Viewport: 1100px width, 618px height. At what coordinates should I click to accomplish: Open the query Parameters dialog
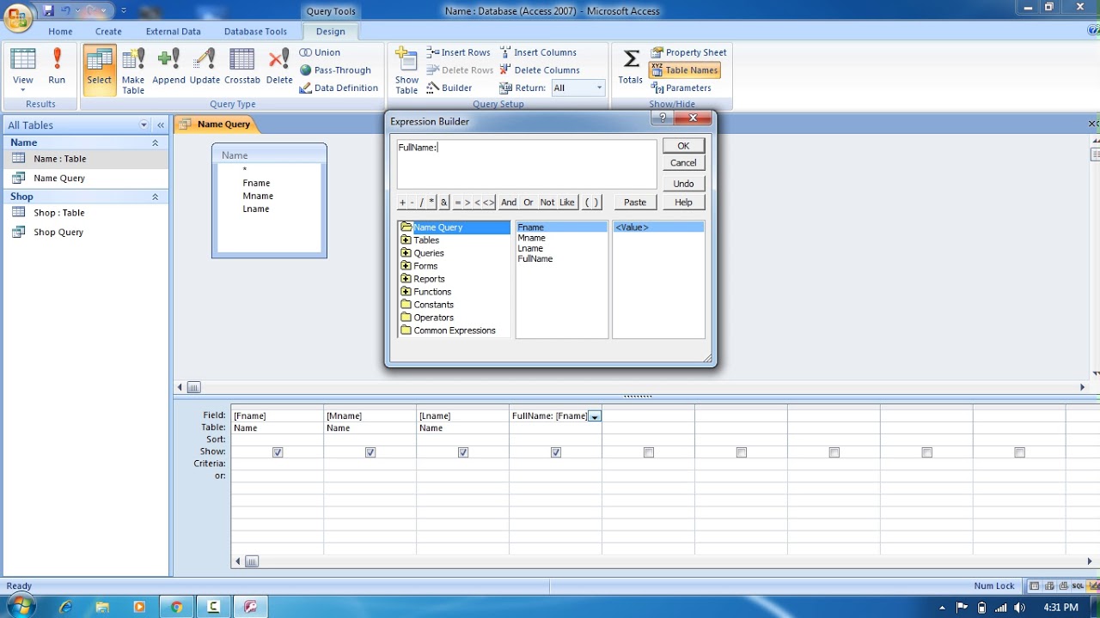[681, 88]
